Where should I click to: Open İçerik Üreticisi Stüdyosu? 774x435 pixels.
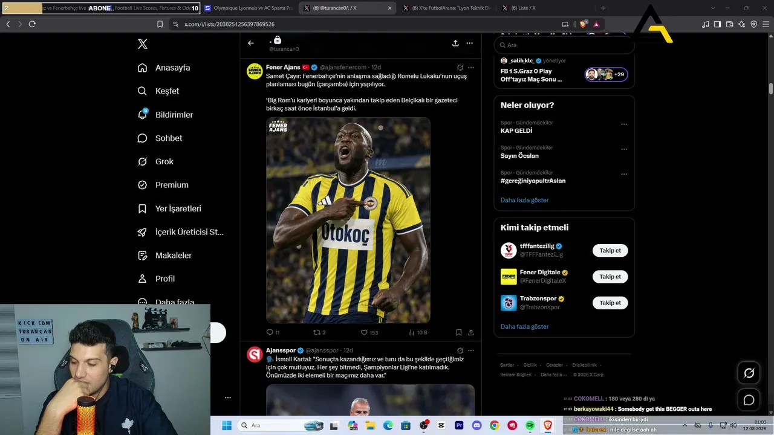(x=181, y=232)
